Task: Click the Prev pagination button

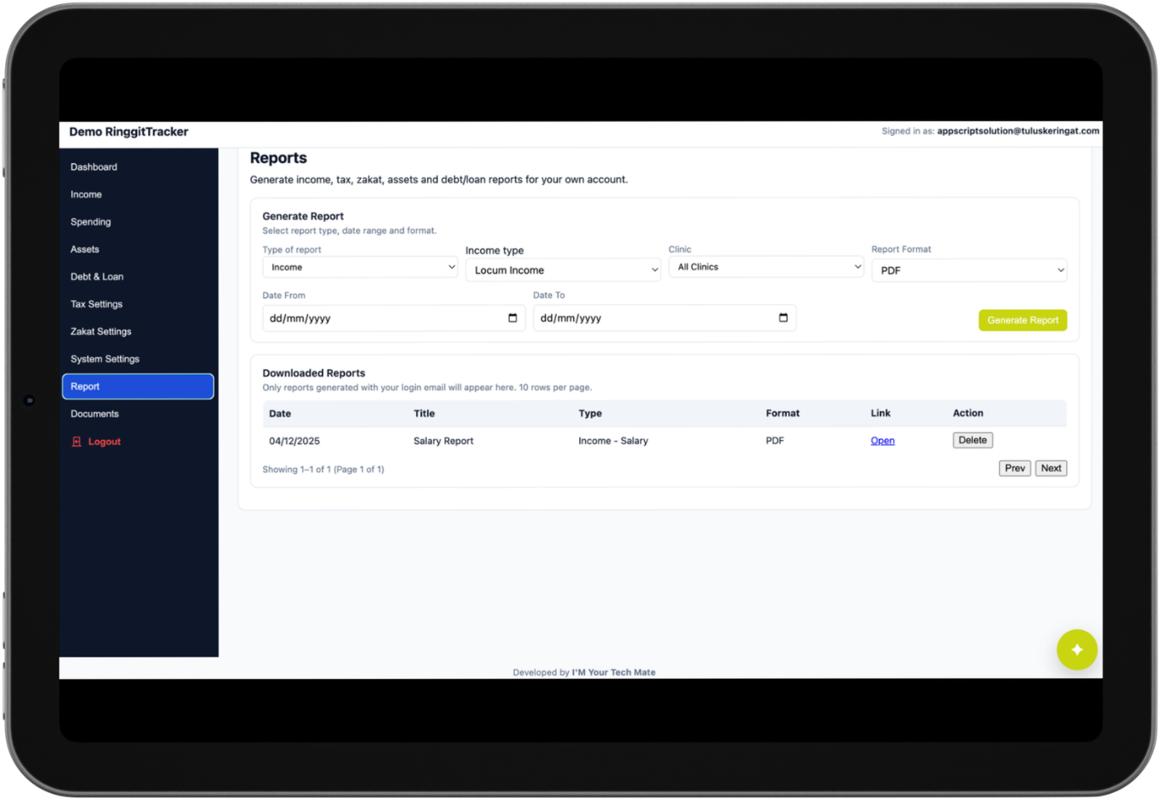Action: click(1015, 468)
